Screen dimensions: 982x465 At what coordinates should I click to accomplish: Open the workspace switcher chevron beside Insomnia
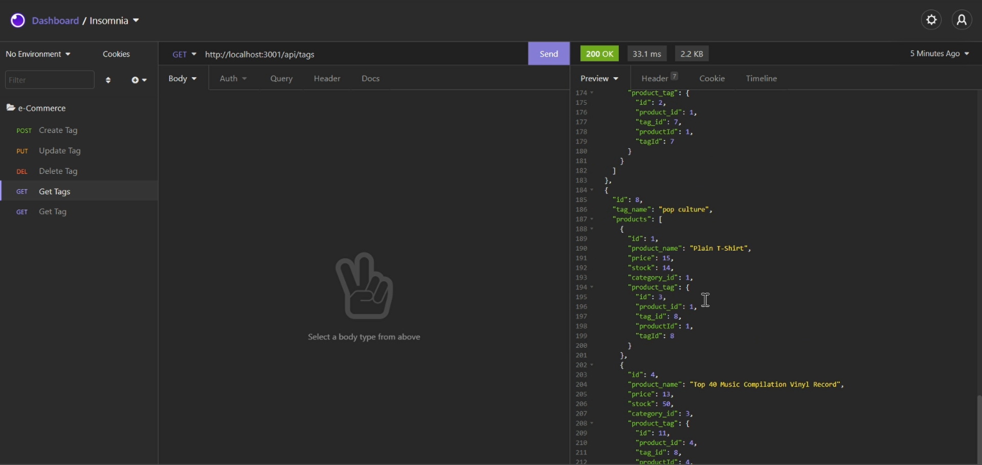coord(136,20)
